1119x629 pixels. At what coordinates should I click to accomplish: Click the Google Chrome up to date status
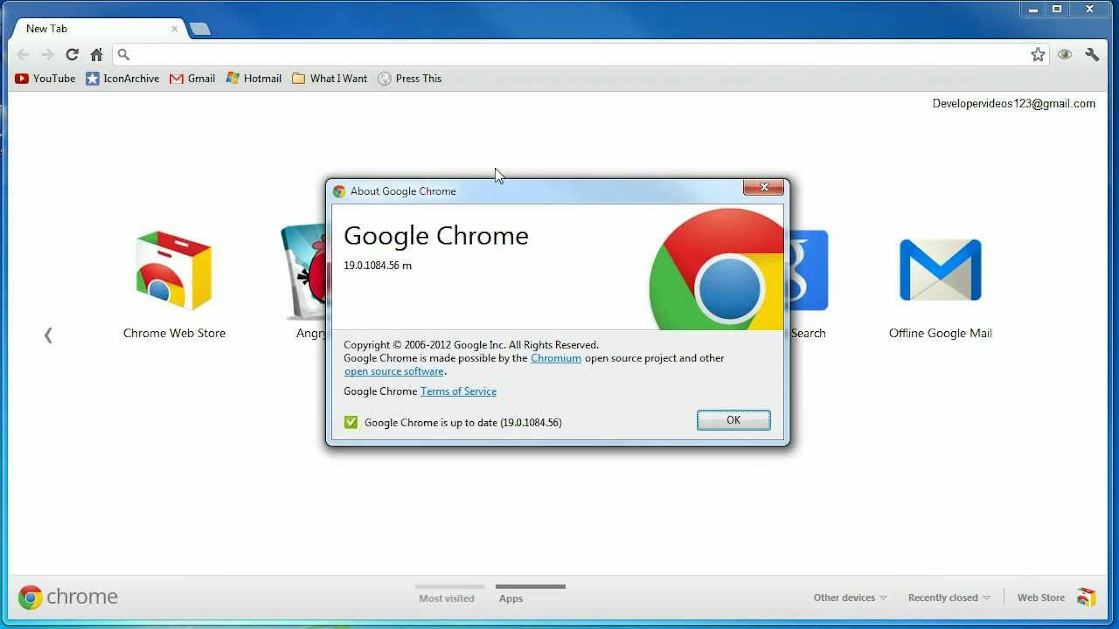coord(463,422)
